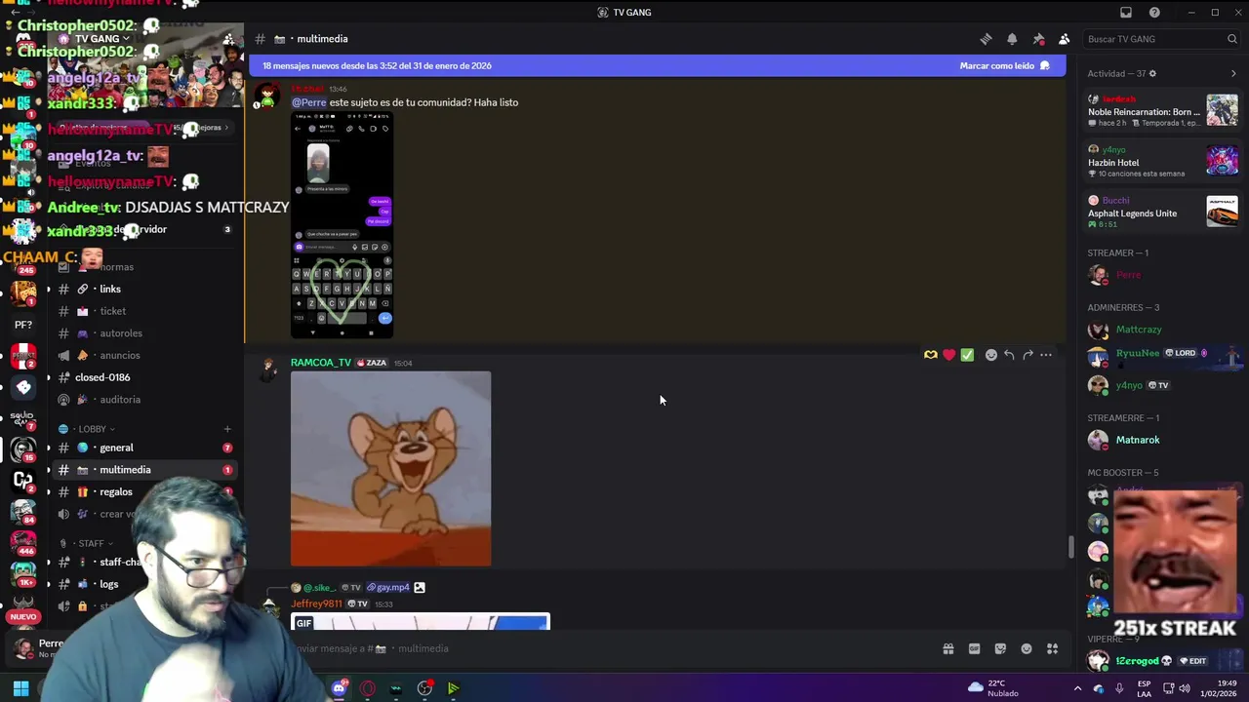1249x702 pixels.
Task: Open the emoji picker in message bar
Action: (x=1027, y=648)
